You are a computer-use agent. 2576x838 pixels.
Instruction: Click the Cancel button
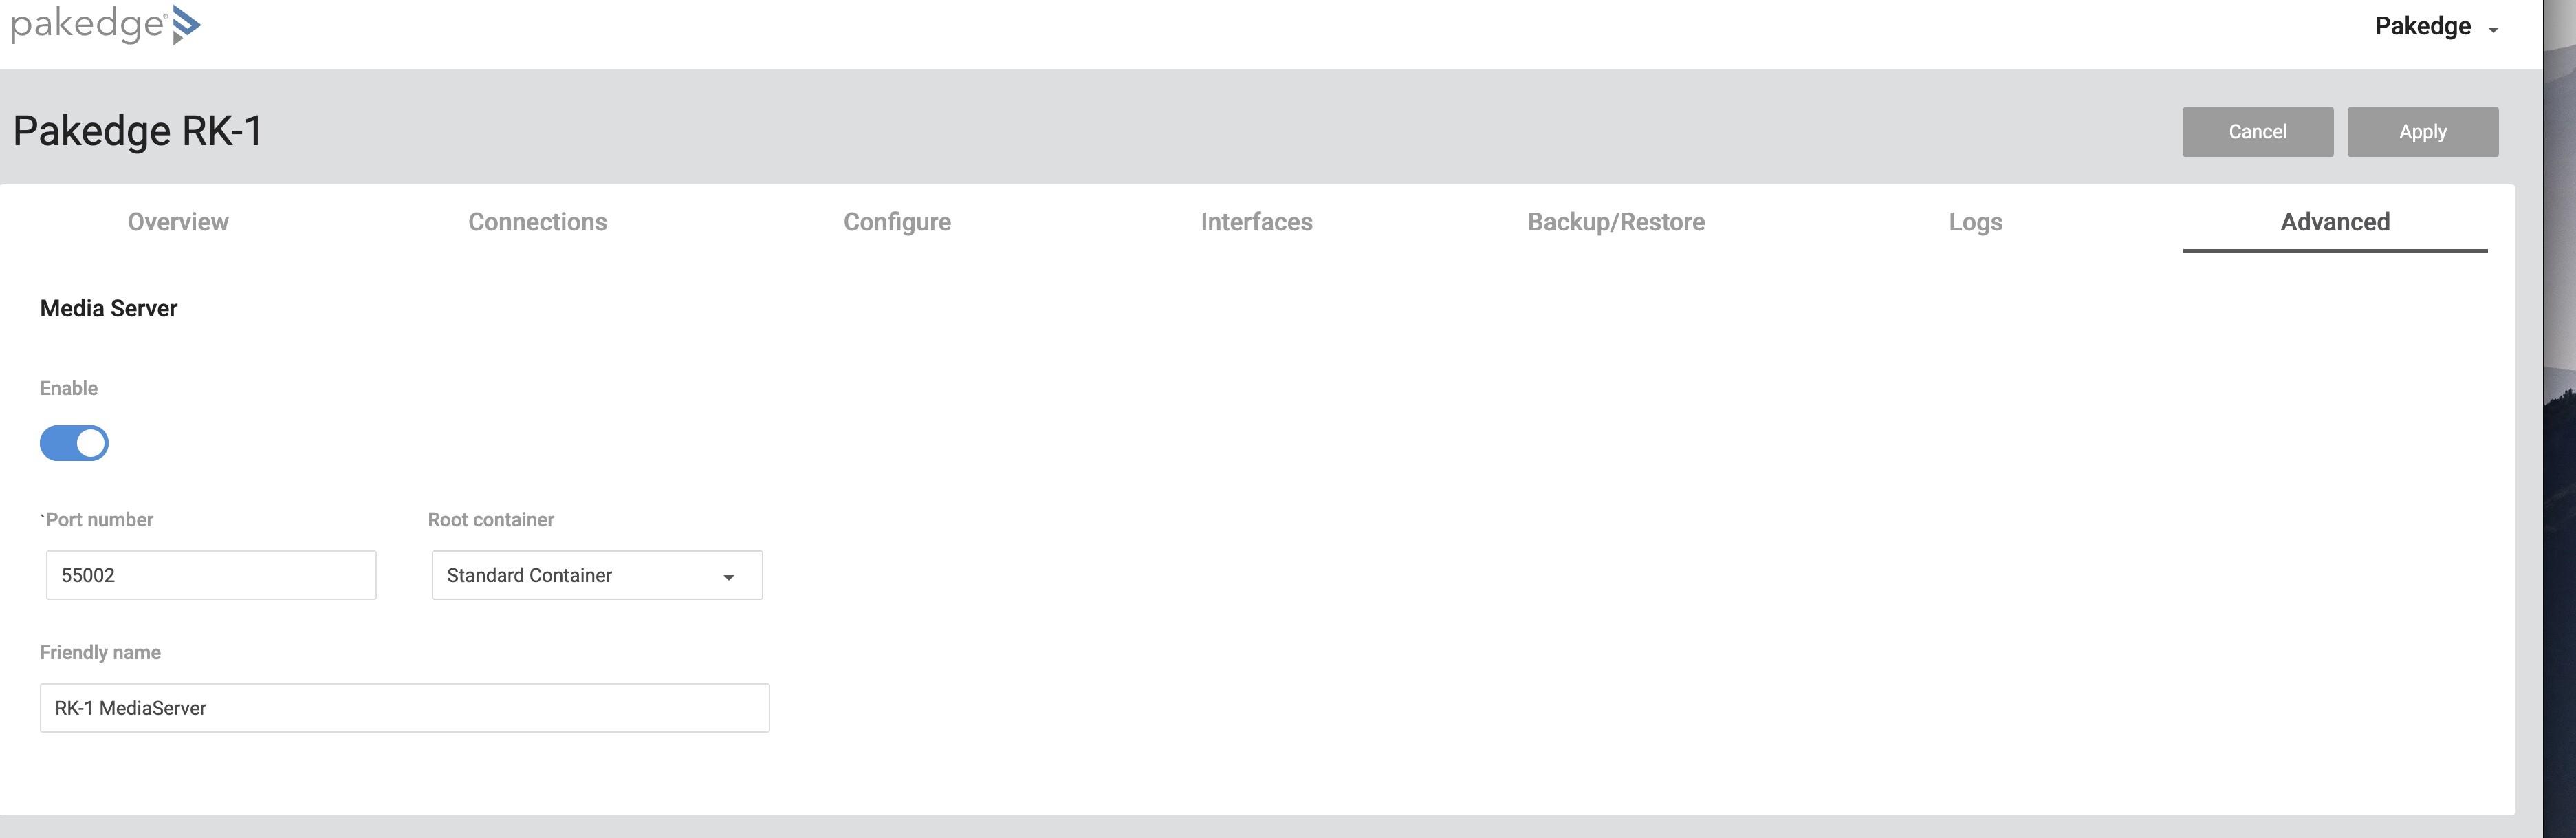click(x=2258, y=132)
